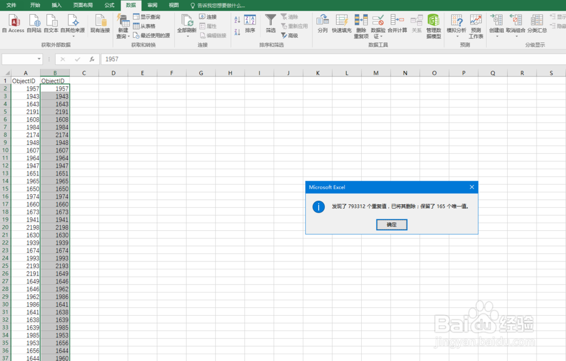566x361 pixels.
Task: Open Refresh All dropdown arrow
Action: click(x=187, y=36)
